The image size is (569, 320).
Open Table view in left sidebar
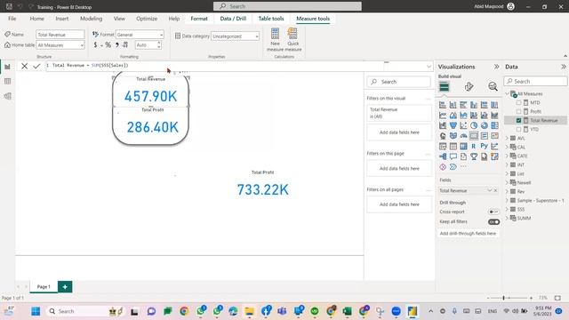coord(7,81)
